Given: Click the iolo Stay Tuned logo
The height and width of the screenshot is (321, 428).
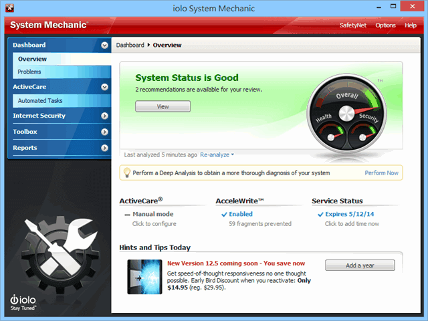Looking at the screenshot, I should click(23, 303).
